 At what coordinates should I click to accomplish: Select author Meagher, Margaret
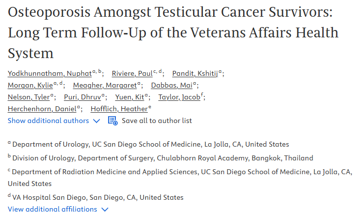click(x=105, y=85)
